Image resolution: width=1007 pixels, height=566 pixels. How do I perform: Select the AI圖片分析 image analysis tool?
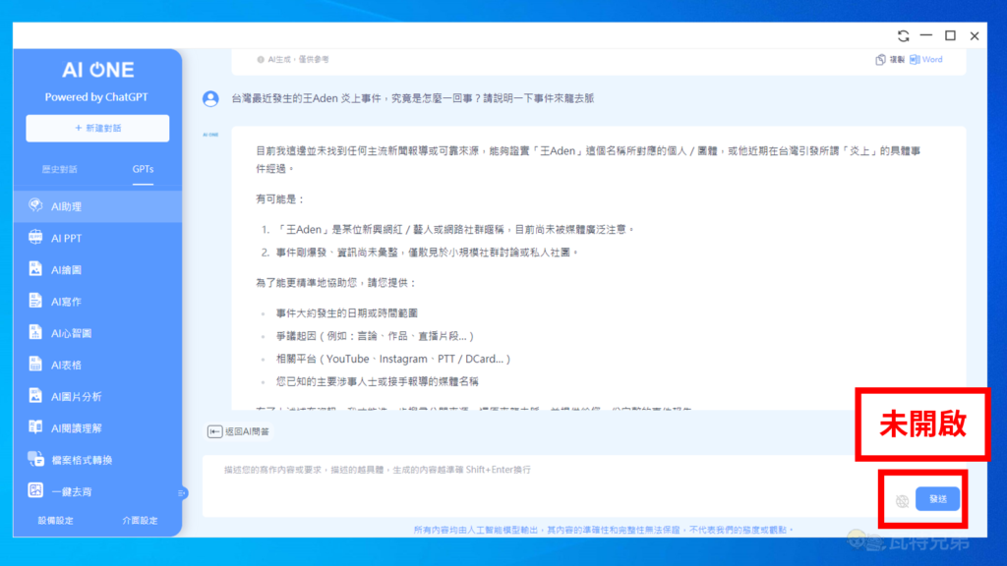pos(76,396)
